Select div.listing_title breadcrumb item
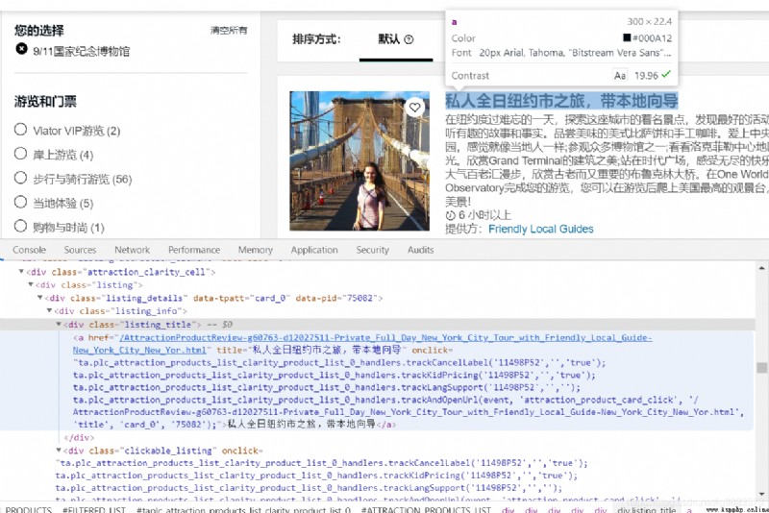769x513 pixels. 646,509
